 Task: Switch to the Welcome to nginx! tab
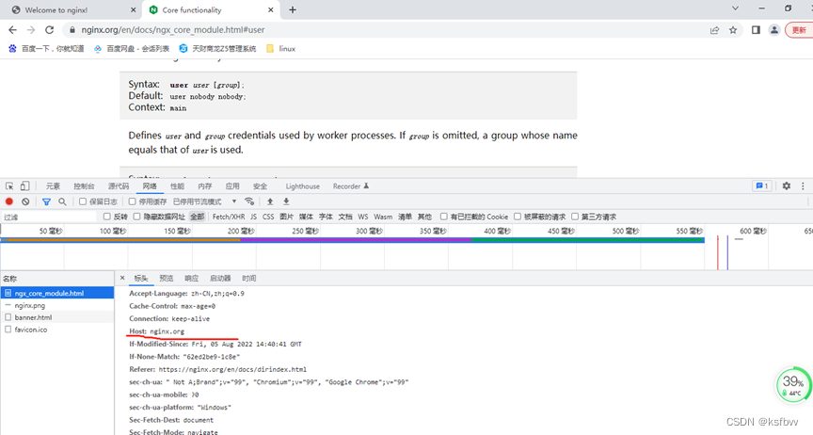click(x=70, y=9)
